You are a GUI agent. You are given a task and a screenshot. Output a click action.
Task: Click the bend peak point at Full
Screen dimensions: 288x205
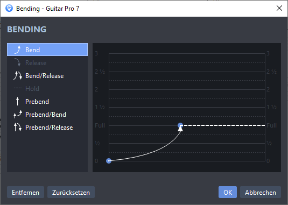pyautogui.click(x=180, y=125)
